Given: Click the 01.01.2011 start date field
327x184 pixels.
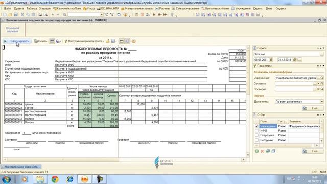Looking at the screenshot, I should 262,60.
